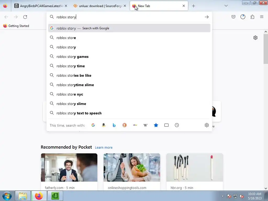This screenshot has width=268, height=201.
Task: Open the List all tabs dropdown
Action: (x=226, y=6)
